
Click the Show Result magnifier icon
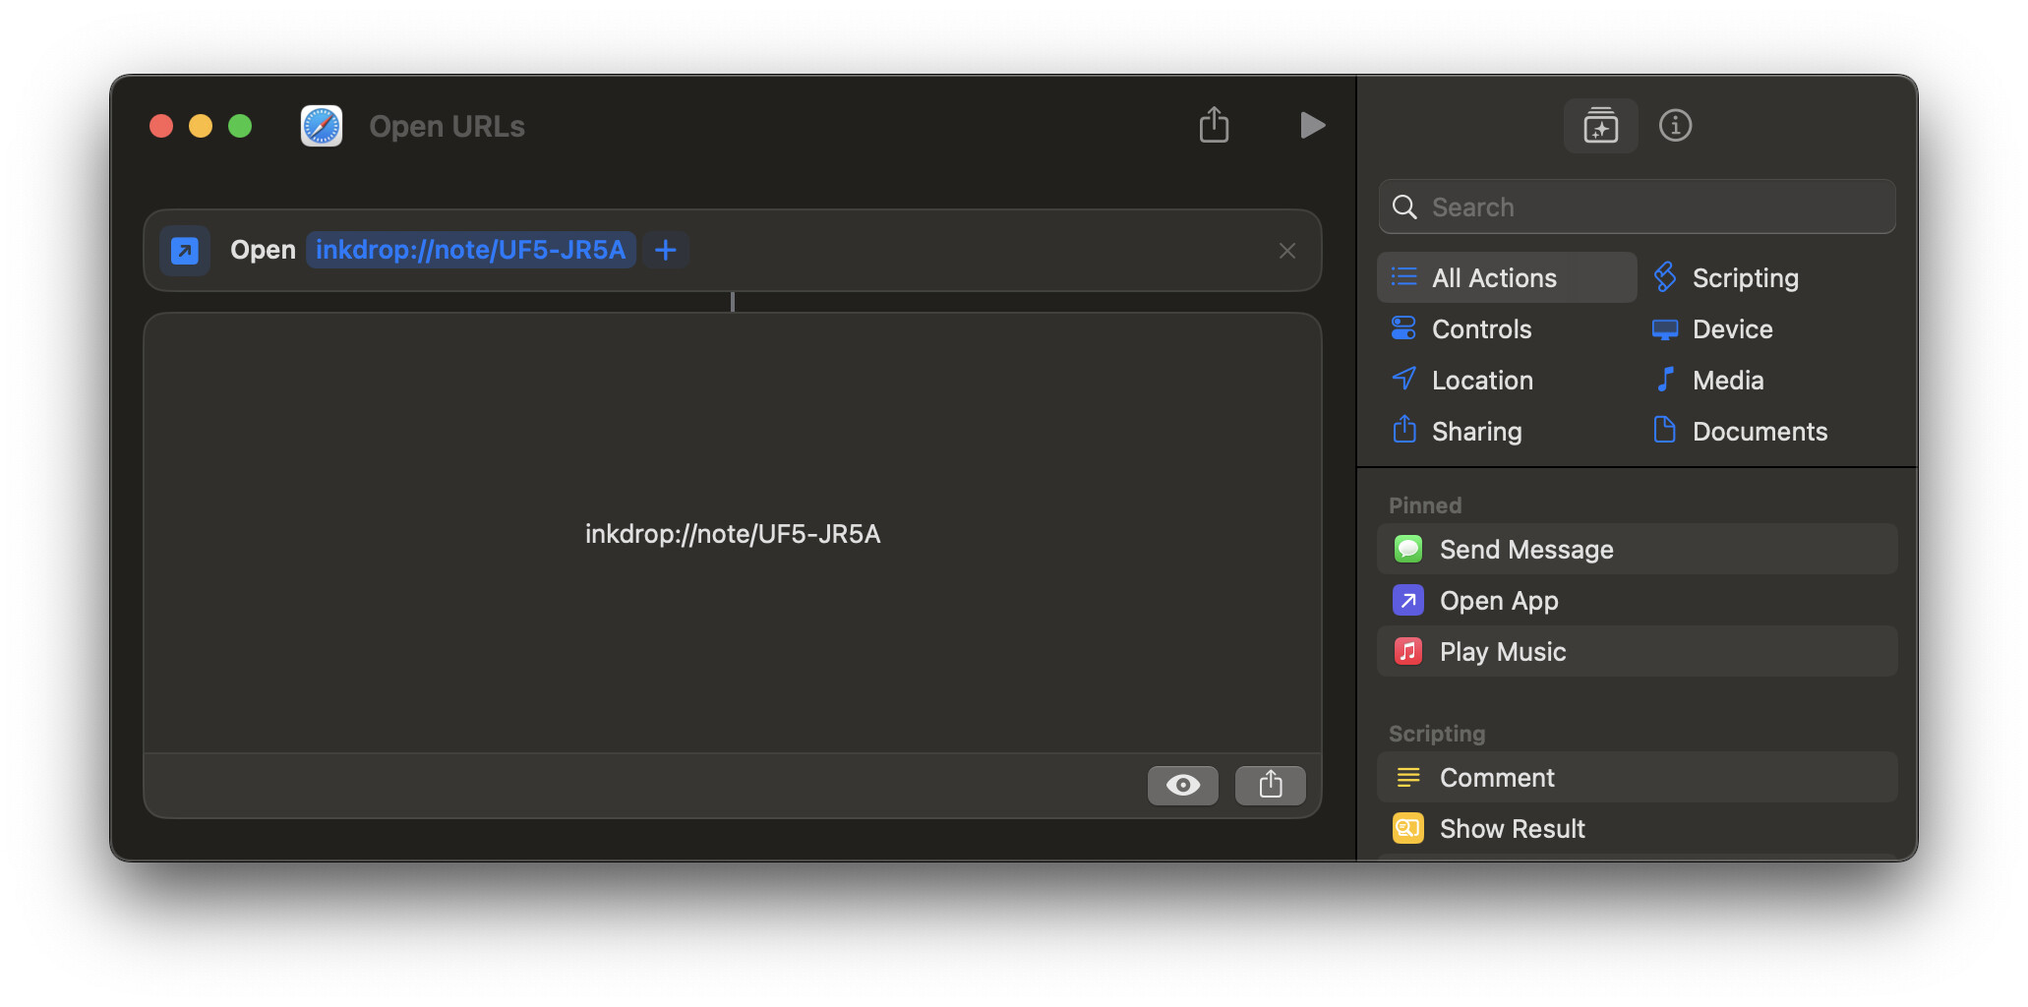click(x=1408, y=828)
